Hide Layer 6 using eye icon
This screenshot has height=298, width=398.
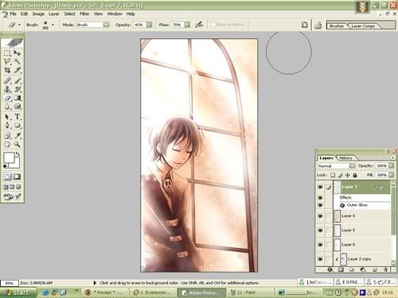pos(320,216)
